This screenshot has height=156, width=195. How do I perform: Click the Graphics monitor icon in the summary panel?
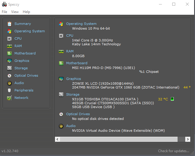[x=61, y=79]
